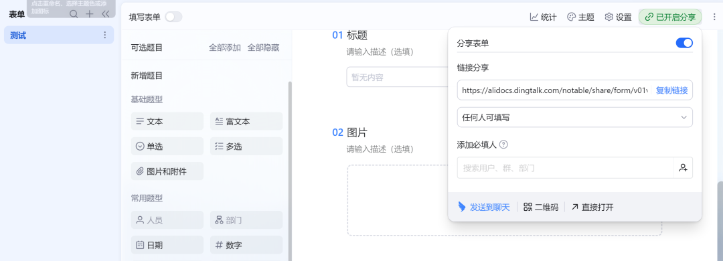Add a 多选 question

click(x=246, y=146)
